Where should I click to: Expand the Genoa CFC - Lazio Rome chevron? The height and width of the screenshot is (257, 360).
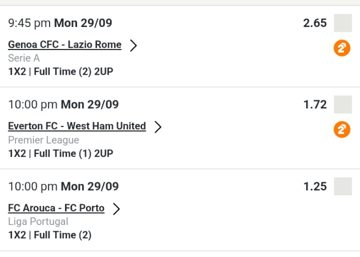(133, 45)
